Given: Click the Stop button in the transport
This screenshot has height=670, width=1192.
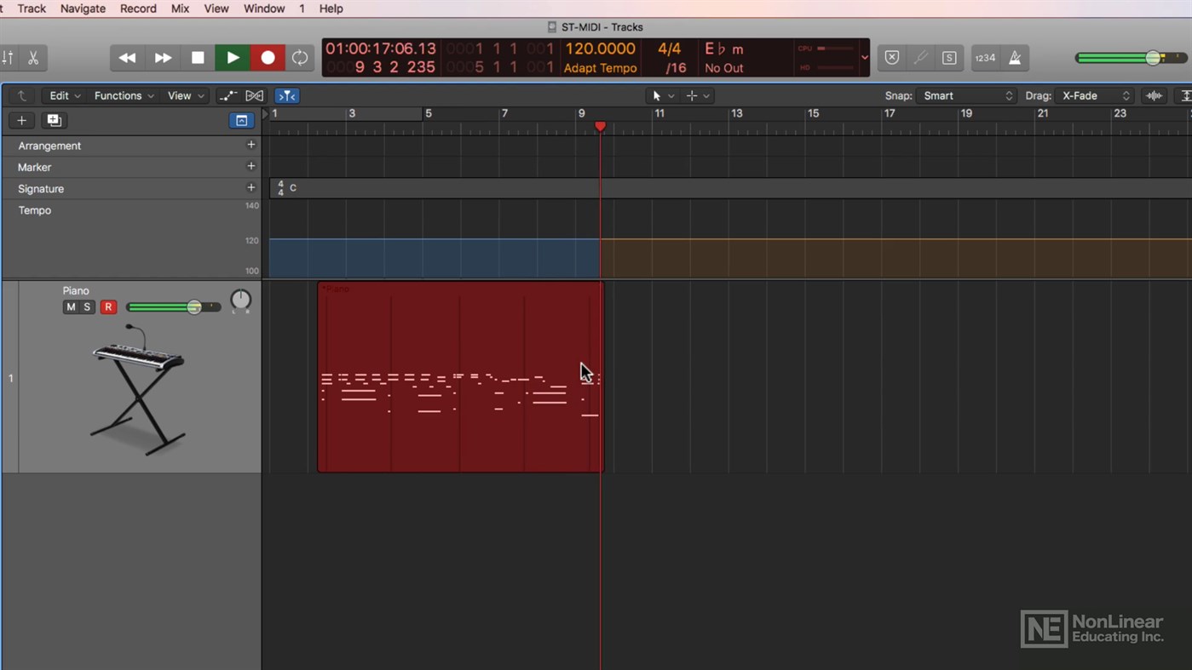Looking at the screenshot, I should click(198, 57).
